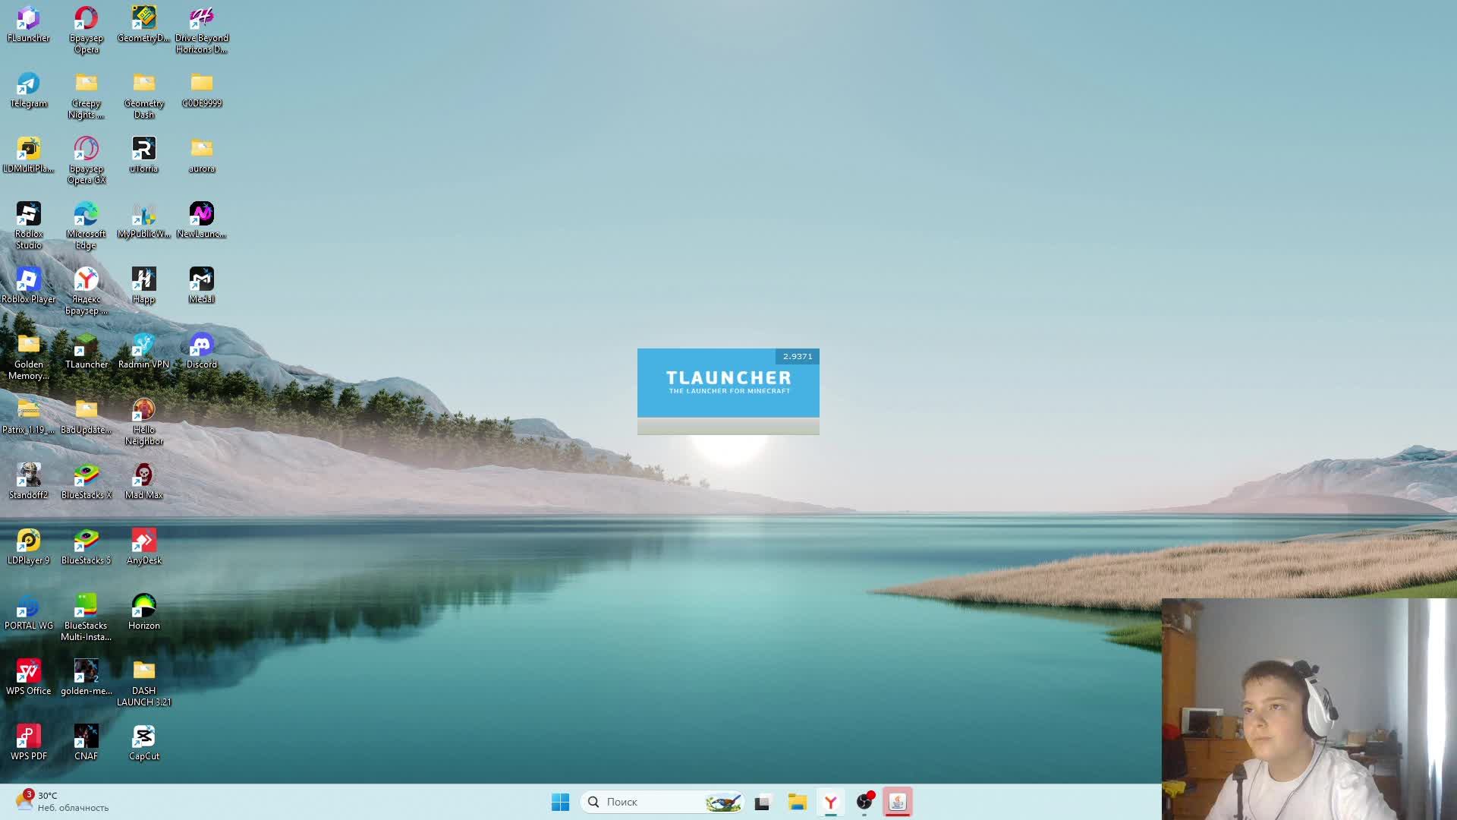Select the Hello Neighbor shortcut
Screen dimensions: 1457x820
tap(143, 422)
